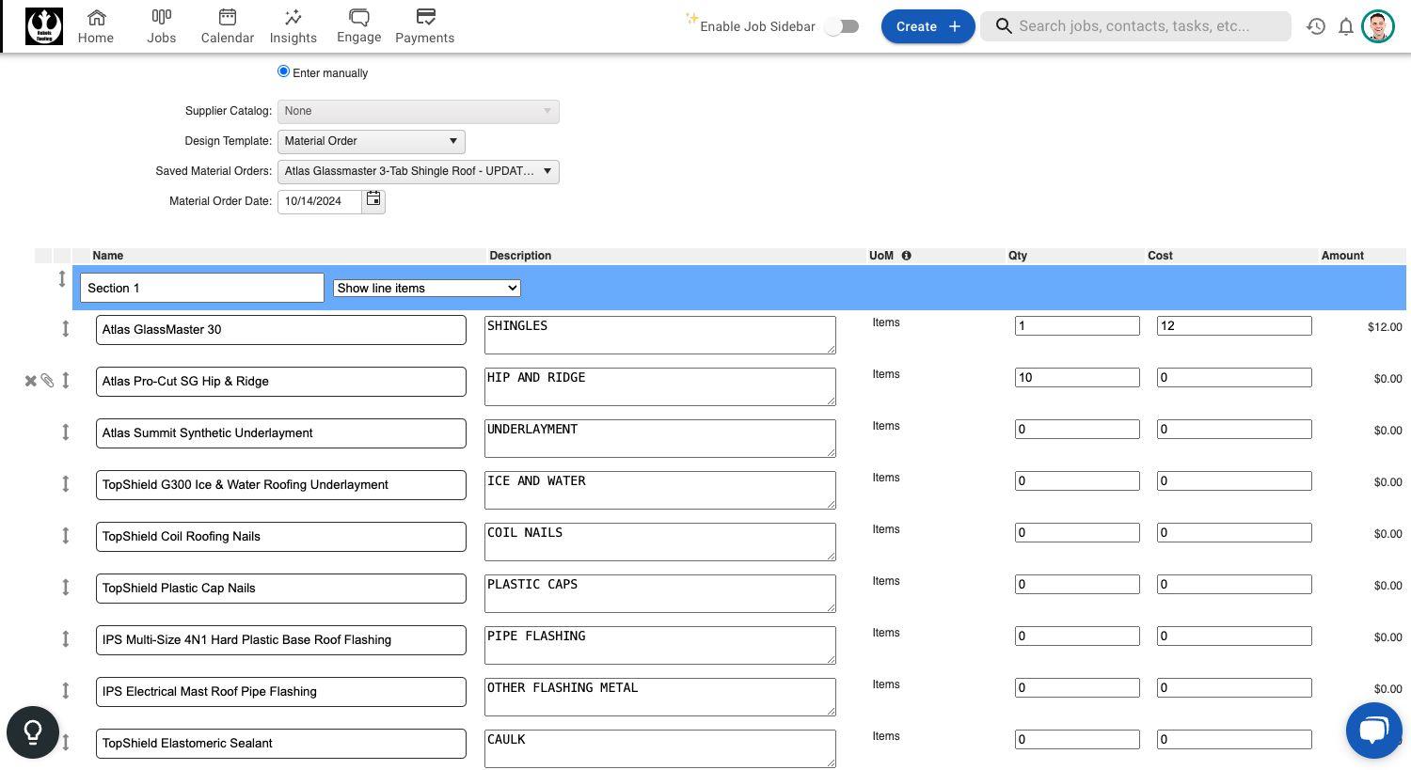1411x770 pixels.
Task: Open the recent history clock icon
Action: [x=1316, y=26]
